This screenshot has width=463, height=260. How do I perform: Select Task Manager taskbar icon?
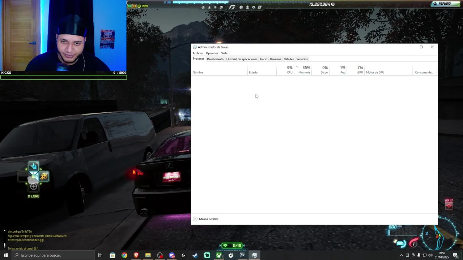(254, 255)
